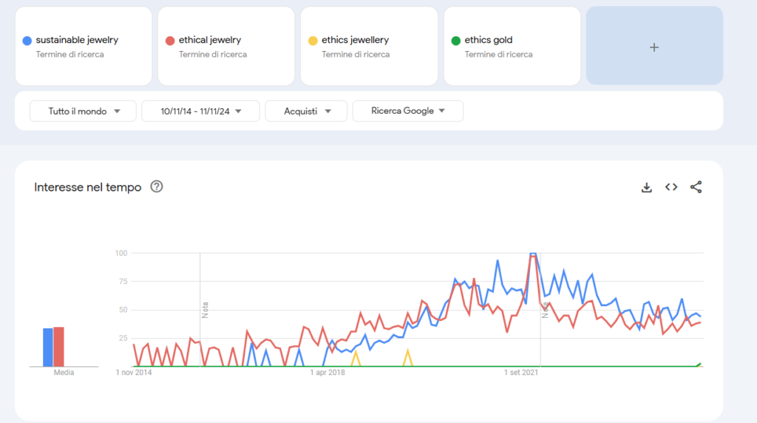Expand the Acquisti category dropdown
Image resolution: width=757 pixels, height=423 pixels.
(306, 111)
